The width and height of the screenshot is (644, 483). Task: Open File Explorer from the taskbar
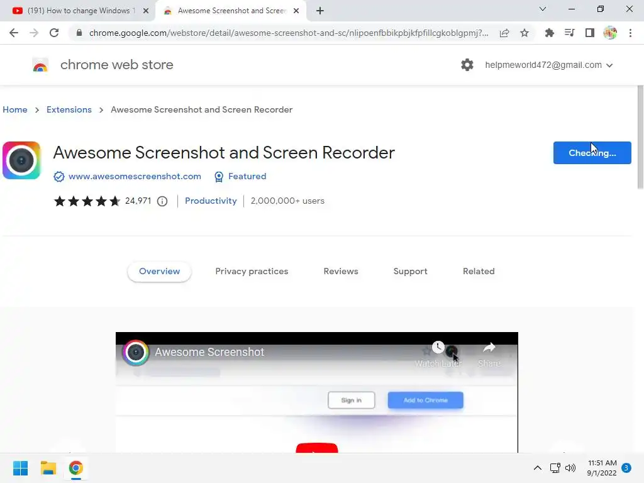pyautogui.click(x=48, y=468)
